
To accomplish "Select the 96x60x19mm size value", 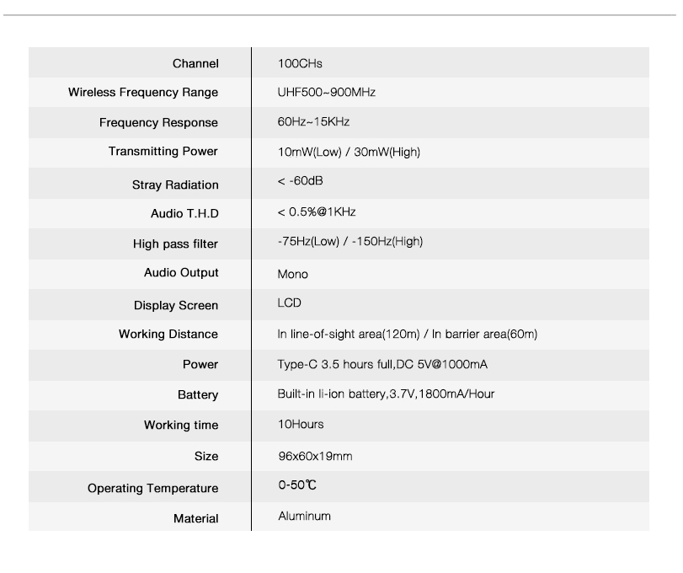I will pyautogui.click(x=315, y=456).
